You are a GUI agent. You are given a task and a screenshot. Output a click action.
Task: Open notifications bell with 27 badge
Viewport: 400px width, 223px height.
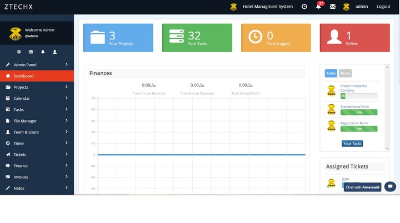tap(319, 6)
